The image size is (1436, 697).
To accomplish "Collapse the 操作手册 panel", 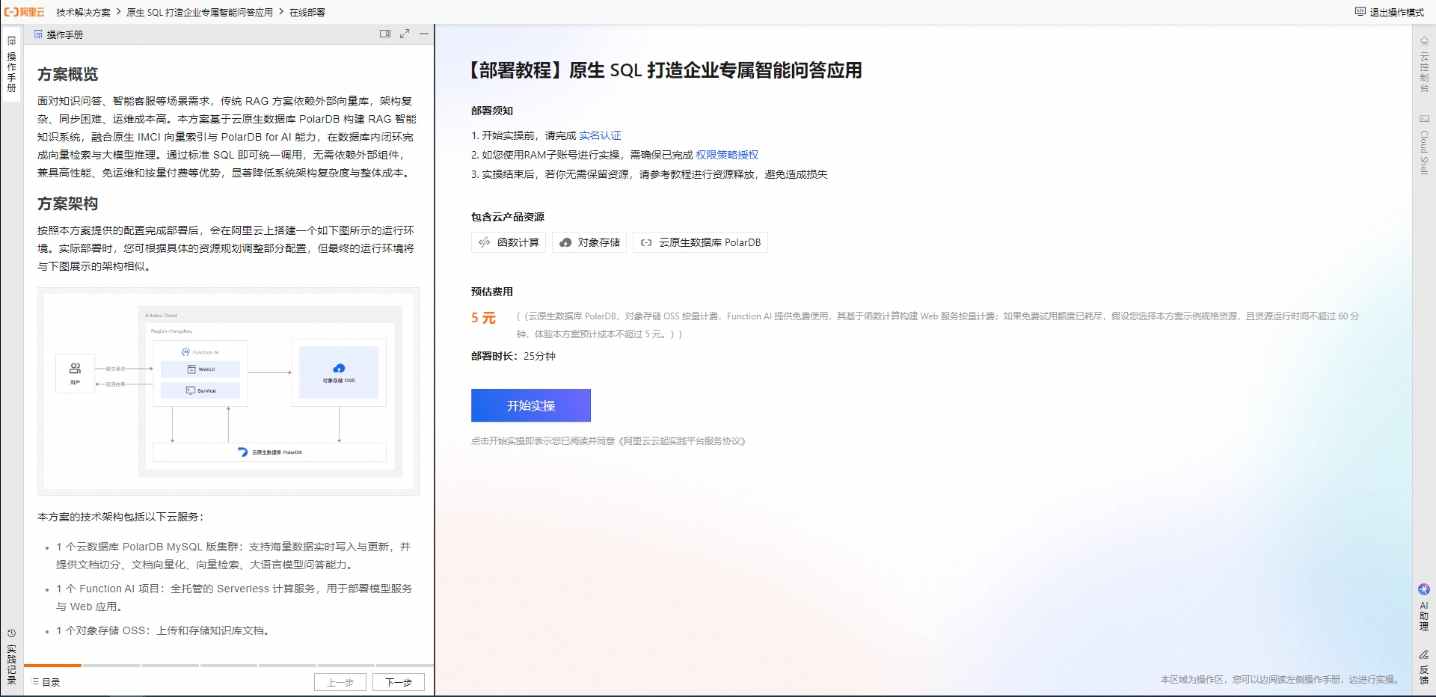I will click(x=424, y=34).
